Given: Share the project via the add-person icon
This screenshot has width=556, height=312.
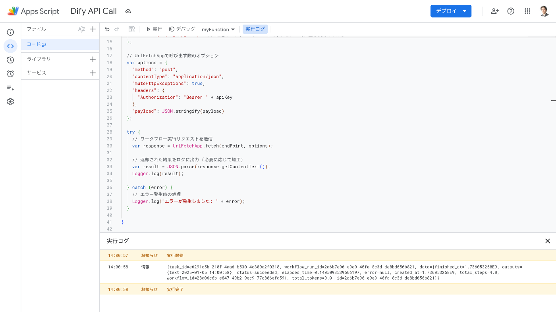Looking at the screenshot, I should [x=494, y=11].
